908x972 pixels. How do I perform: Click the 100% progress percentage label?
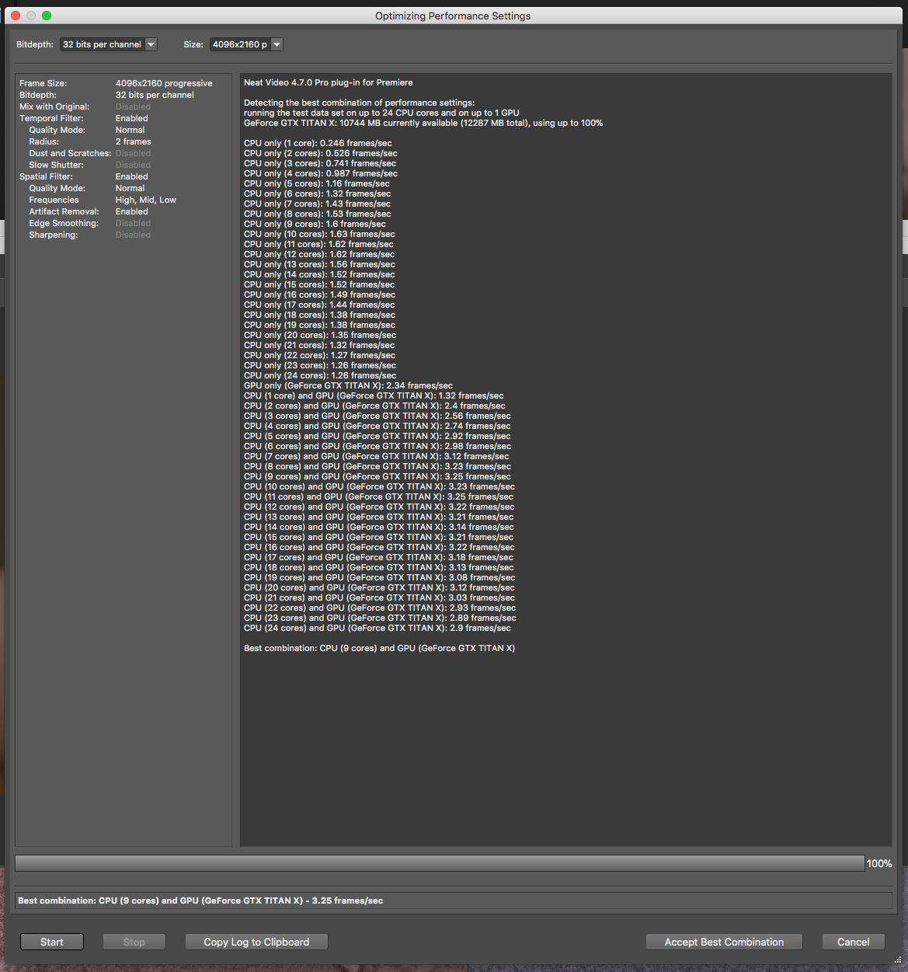pyautogui.click(x=879, y=863)
